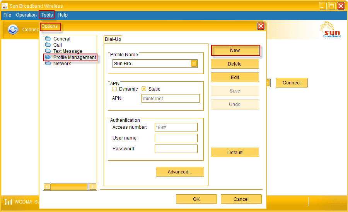
Task: Open the Advanced... settings button
Action: click(180, 172)
